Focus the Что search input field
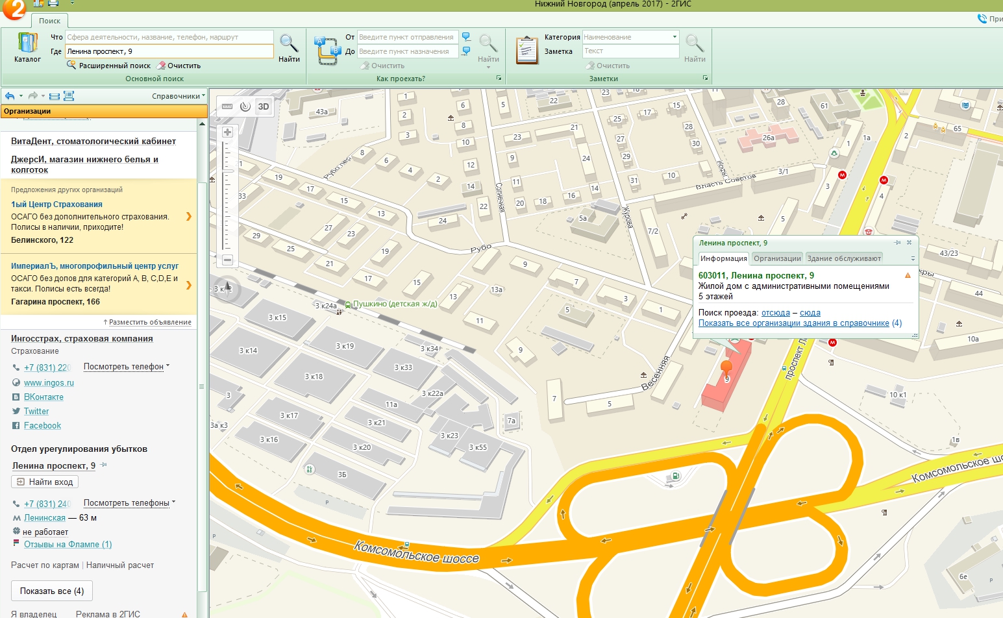The width and height of the screenshot is (1003, 618). (169, 37)
